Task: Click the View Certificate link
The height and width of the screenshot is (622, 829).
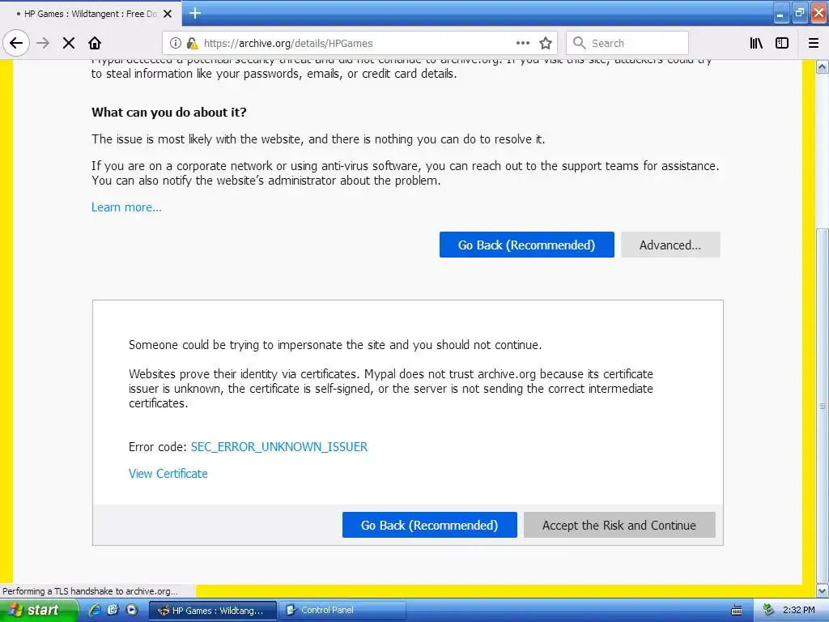Action: [168, 474]
